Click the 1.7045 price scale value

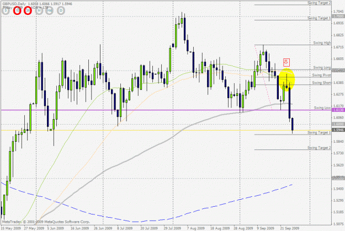tap(338, 12)
